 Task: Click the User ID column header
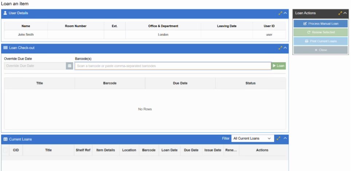[x=269, y=26]
